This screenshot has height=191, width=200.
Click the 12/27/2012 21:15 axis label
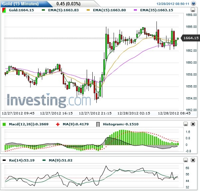pyautogui.click(x=95, y=113)
